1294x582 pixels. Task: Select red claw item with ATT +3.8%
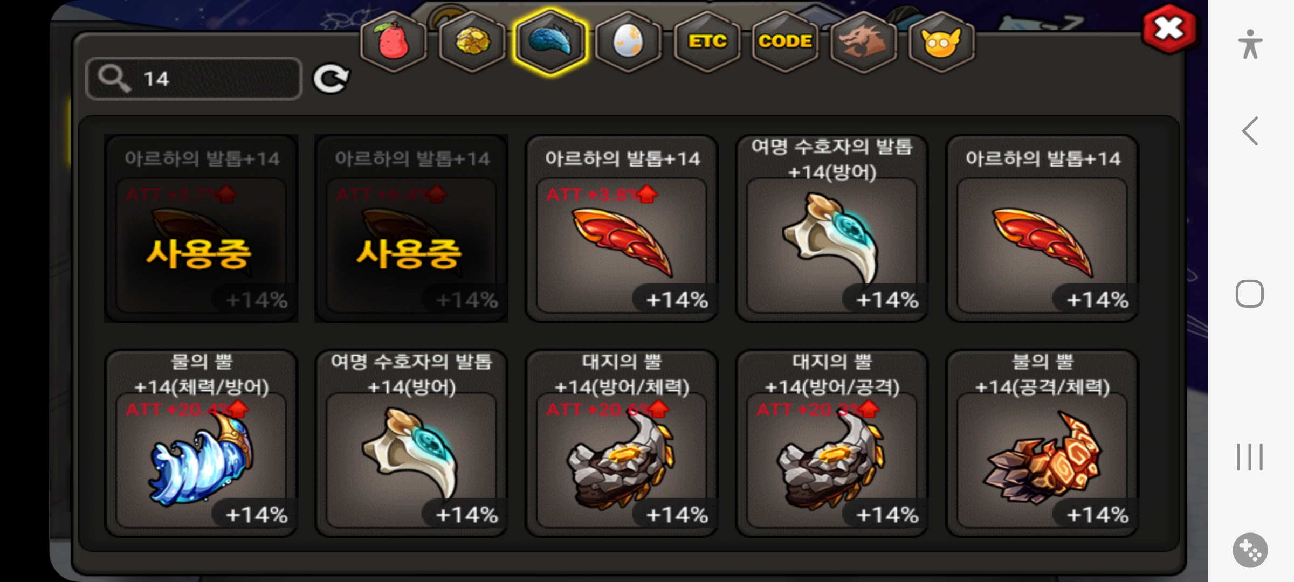(x=622, y=228)
